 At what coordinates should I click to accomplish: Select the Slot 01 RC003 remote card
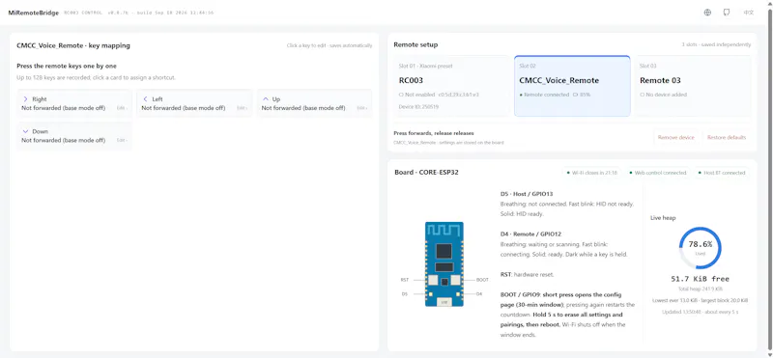[x=451, y=86]
